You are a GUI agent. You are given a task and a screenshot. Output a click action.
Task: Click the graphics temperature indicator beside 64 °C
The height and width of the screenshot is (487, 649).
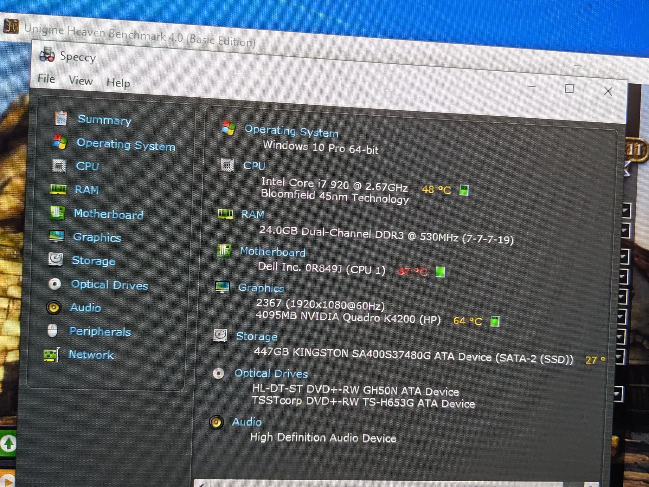coord(495,321)
